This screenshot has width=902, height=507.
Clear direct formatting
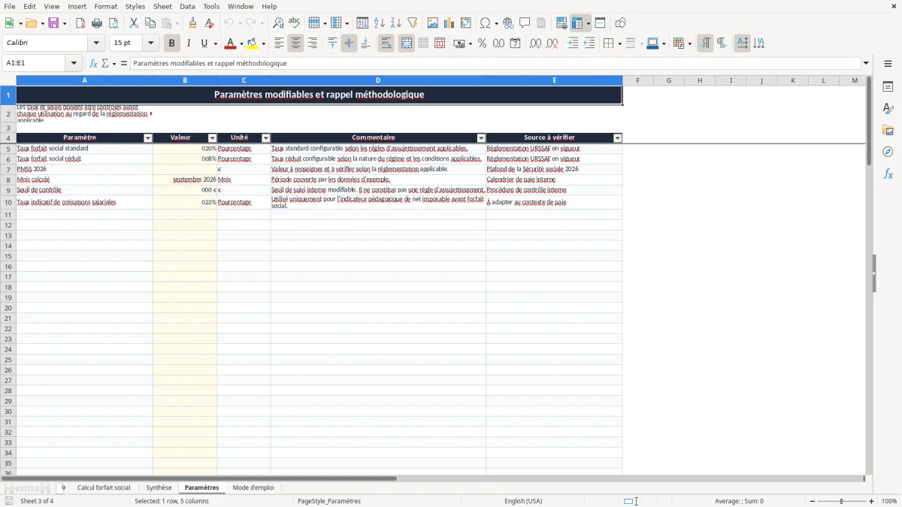click(x=210, y=23)
